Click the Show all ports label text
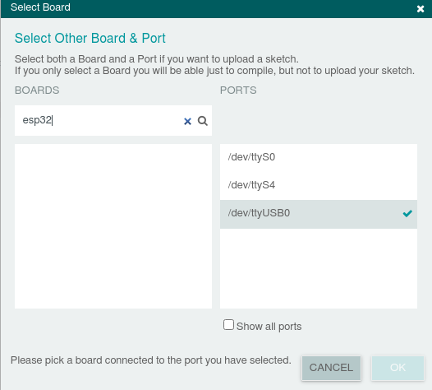Image resolution: width=432 pixels, height=390 pixels. coord(269,327)
